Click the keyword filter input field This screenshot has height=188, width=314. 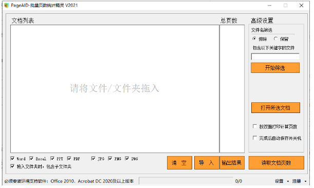click(x=275, y=57)
